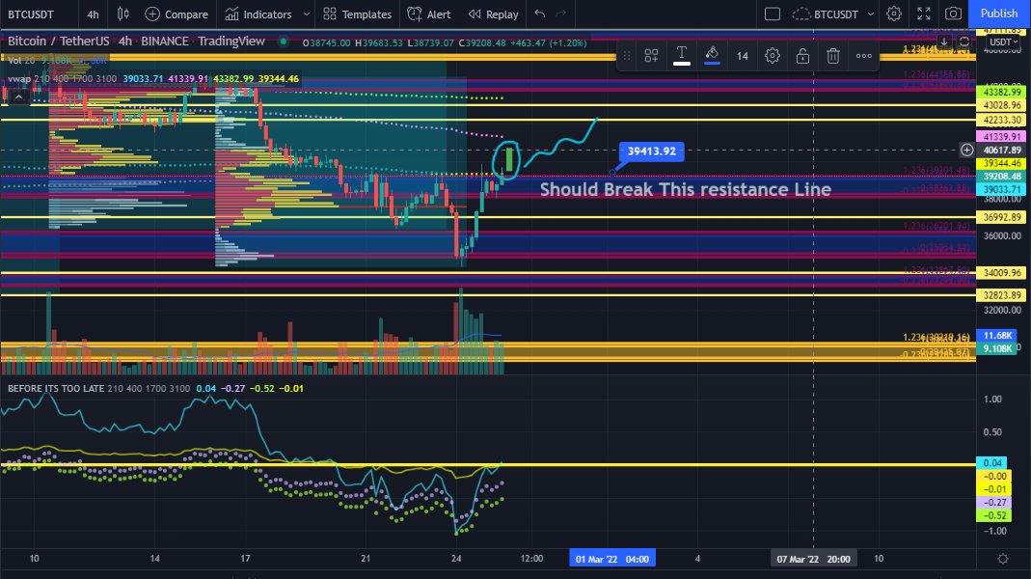Change the drawing fill color via the paint bucket swatch
This screenshot has height=579, width=1031.
(x=712, y=55)
